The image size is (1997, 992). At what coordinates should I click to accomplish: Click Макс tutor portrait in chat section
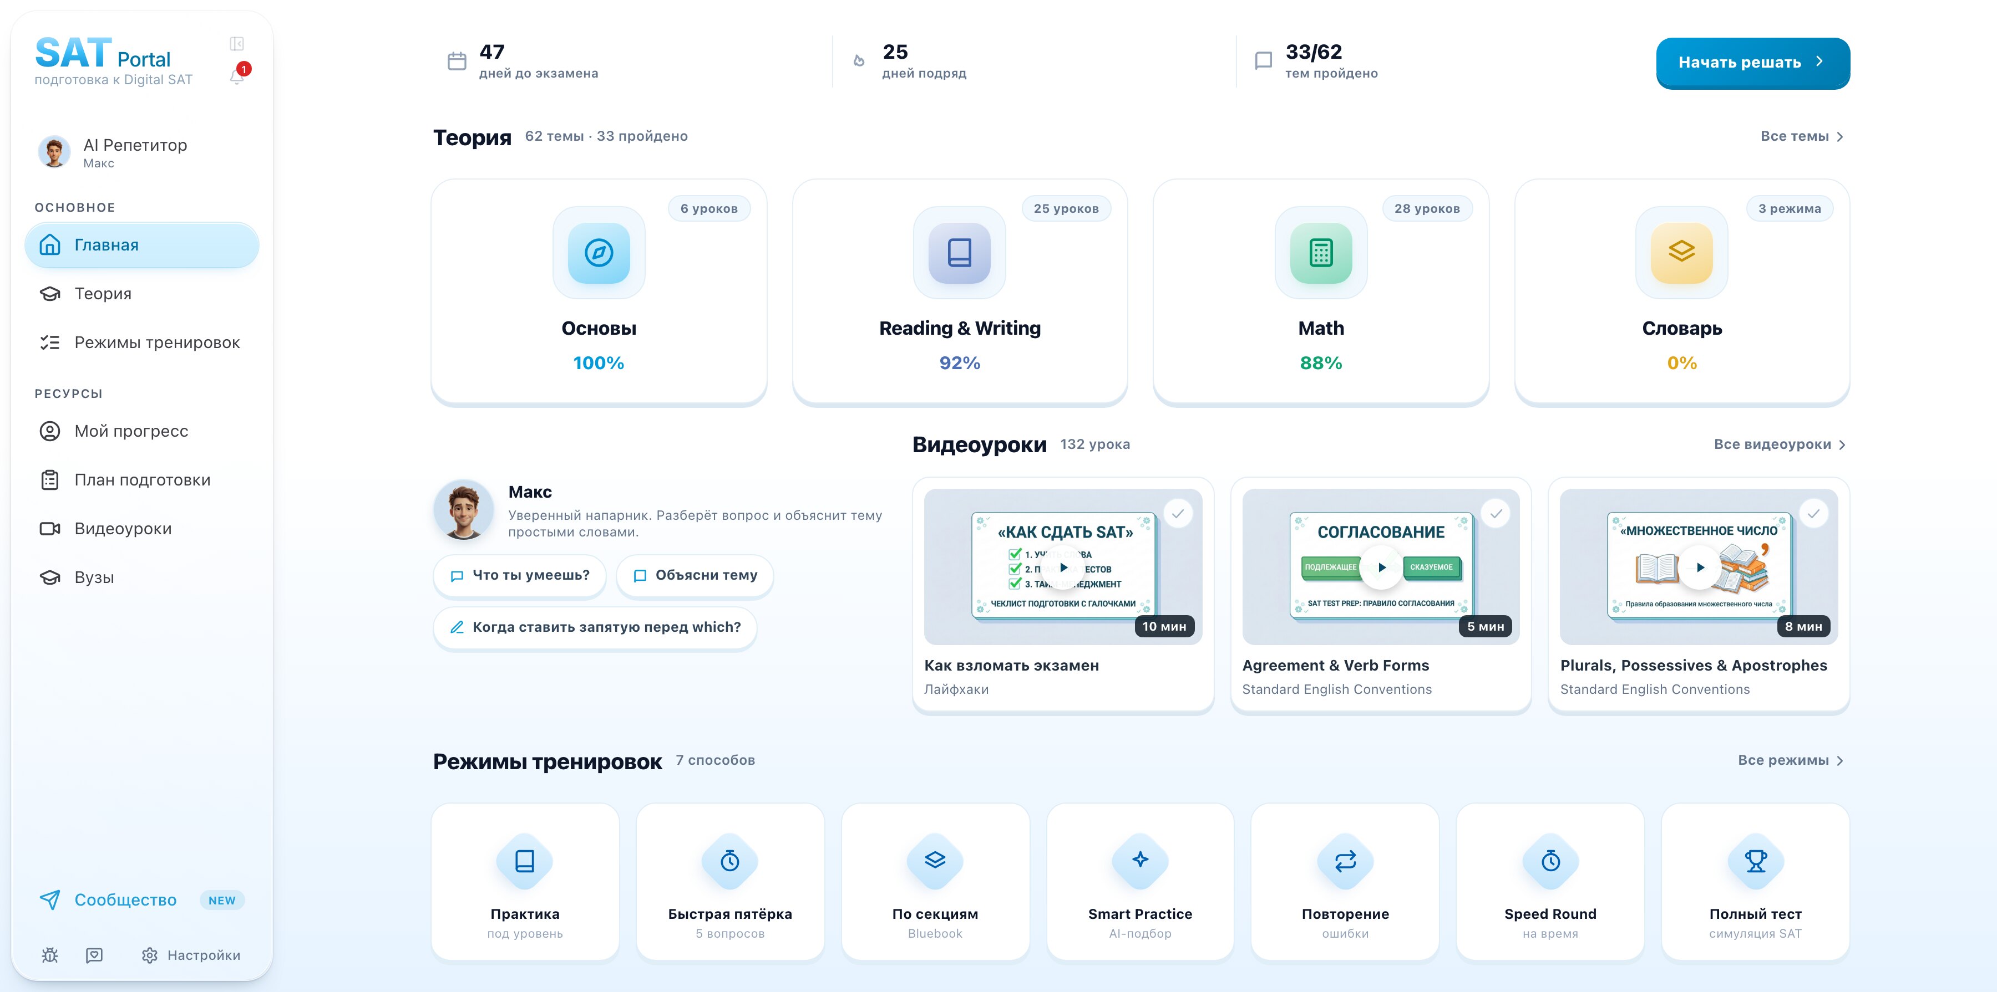[464, 509]
